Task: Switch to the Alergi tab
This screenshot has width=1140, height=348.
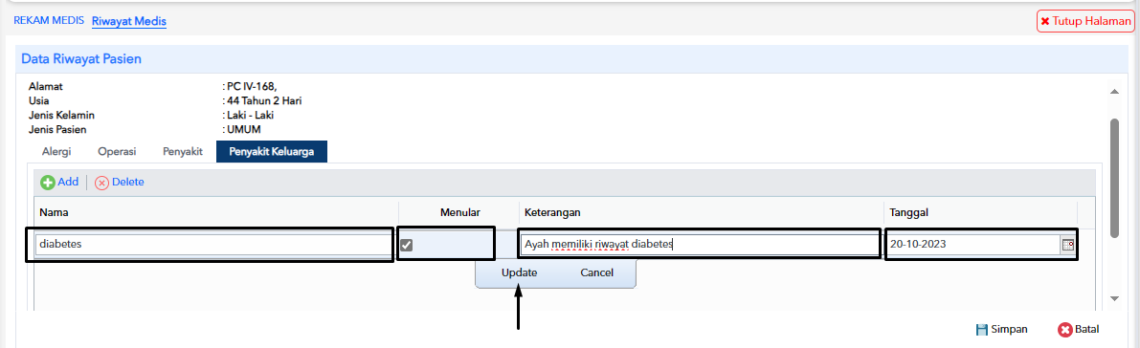Action: tap(56, 152)
